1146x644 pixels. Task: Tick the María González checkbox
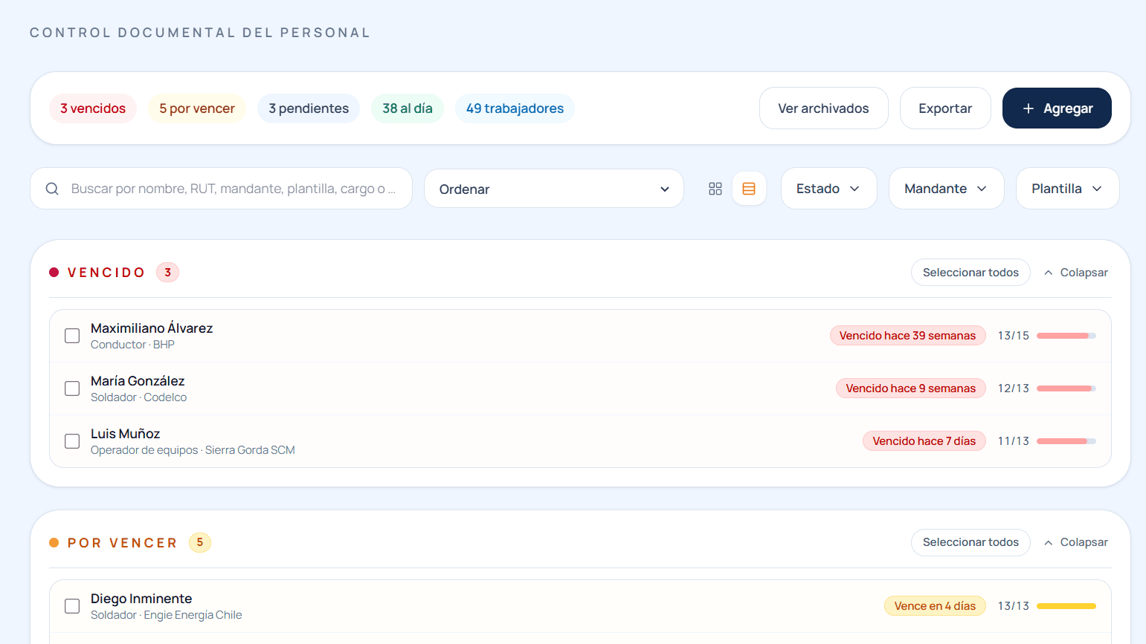[x=72, y=388]
